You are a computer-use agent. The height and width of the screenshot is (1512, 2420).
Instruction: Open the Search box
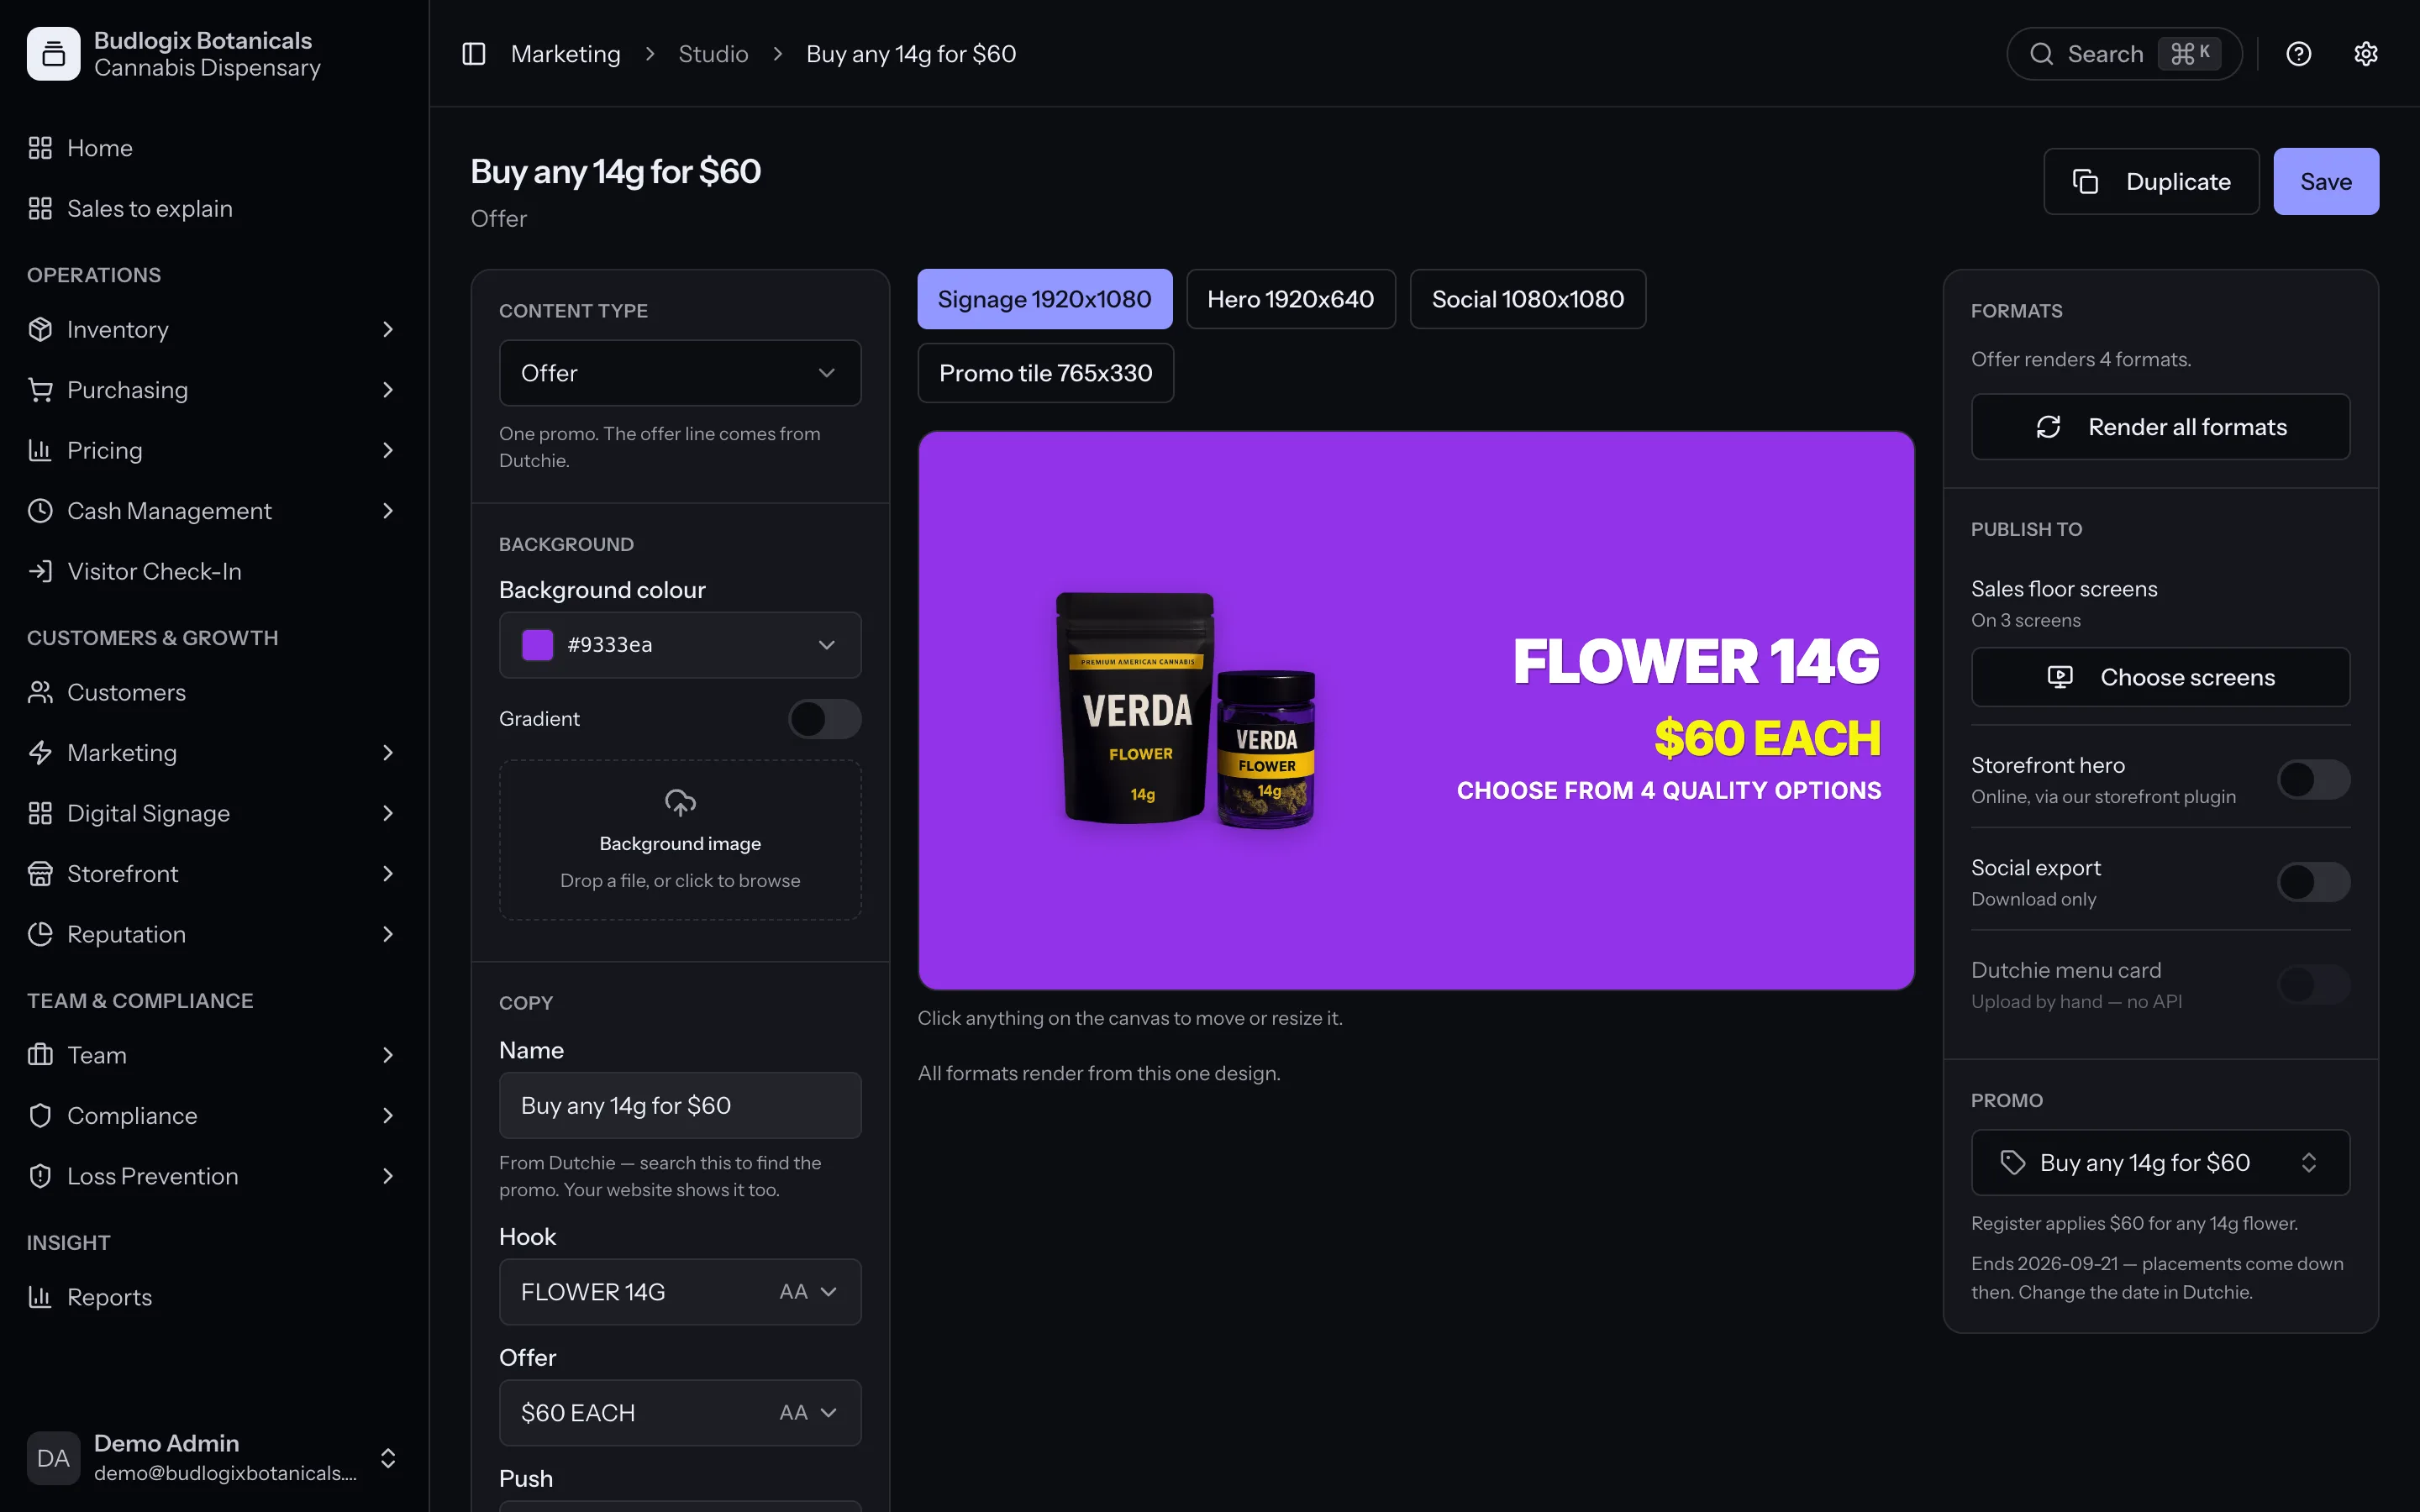2124,54
